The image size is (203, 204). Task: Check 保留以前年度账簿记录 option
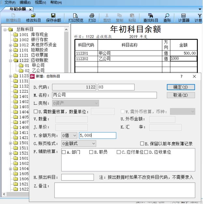(x=142, y=143)
